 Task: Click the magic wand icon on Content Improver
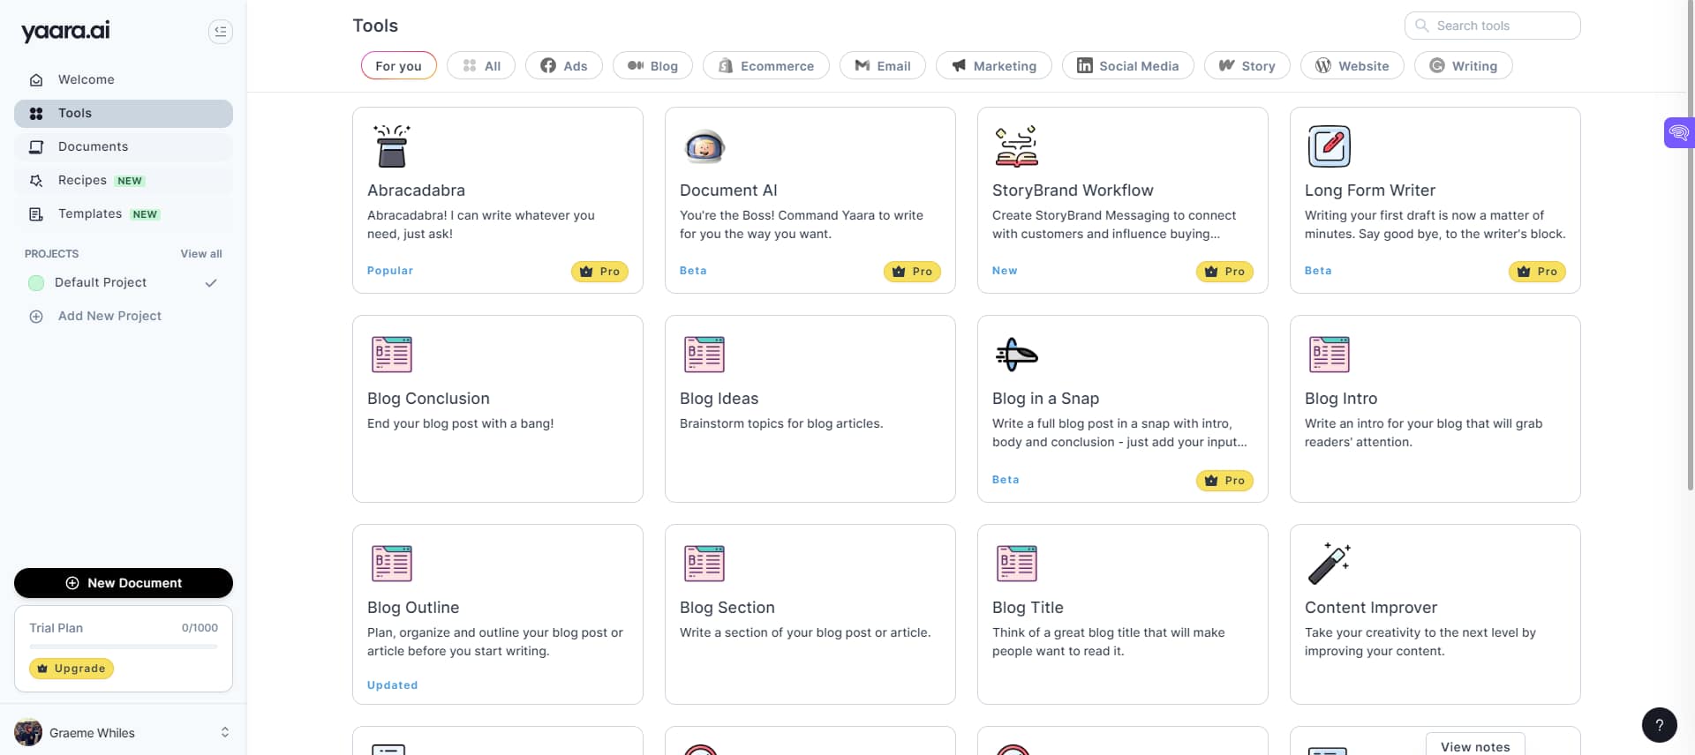1330,563
